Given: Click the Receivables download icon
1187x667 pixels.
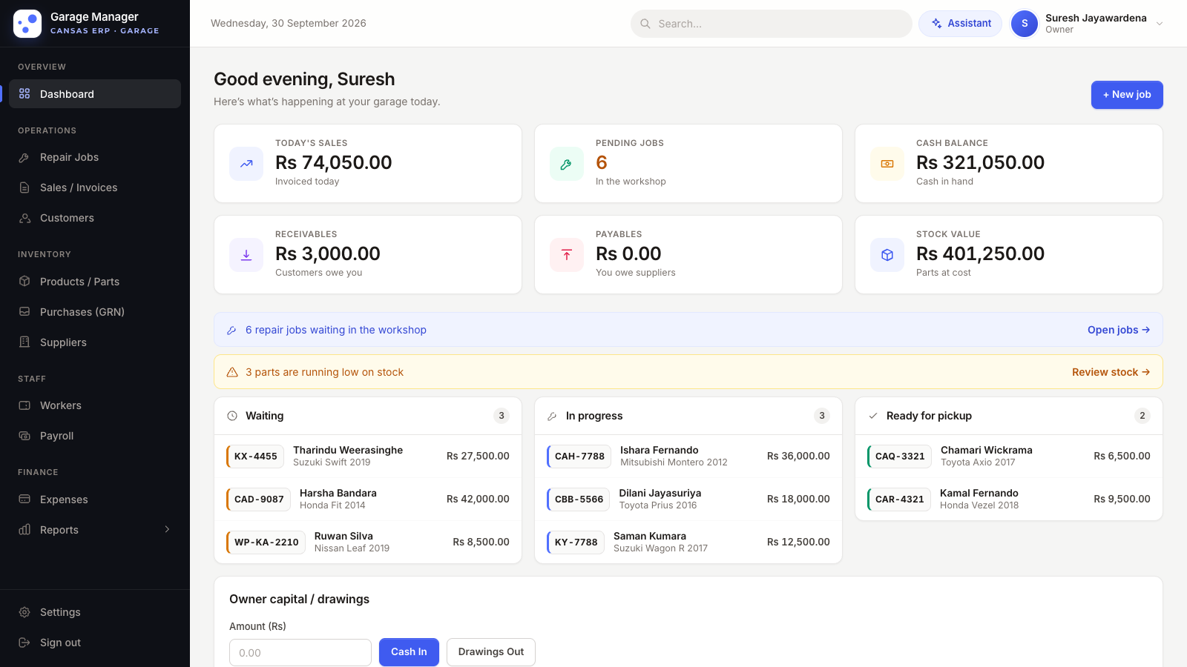Looking at the screenshot, I should pos(246,255).
